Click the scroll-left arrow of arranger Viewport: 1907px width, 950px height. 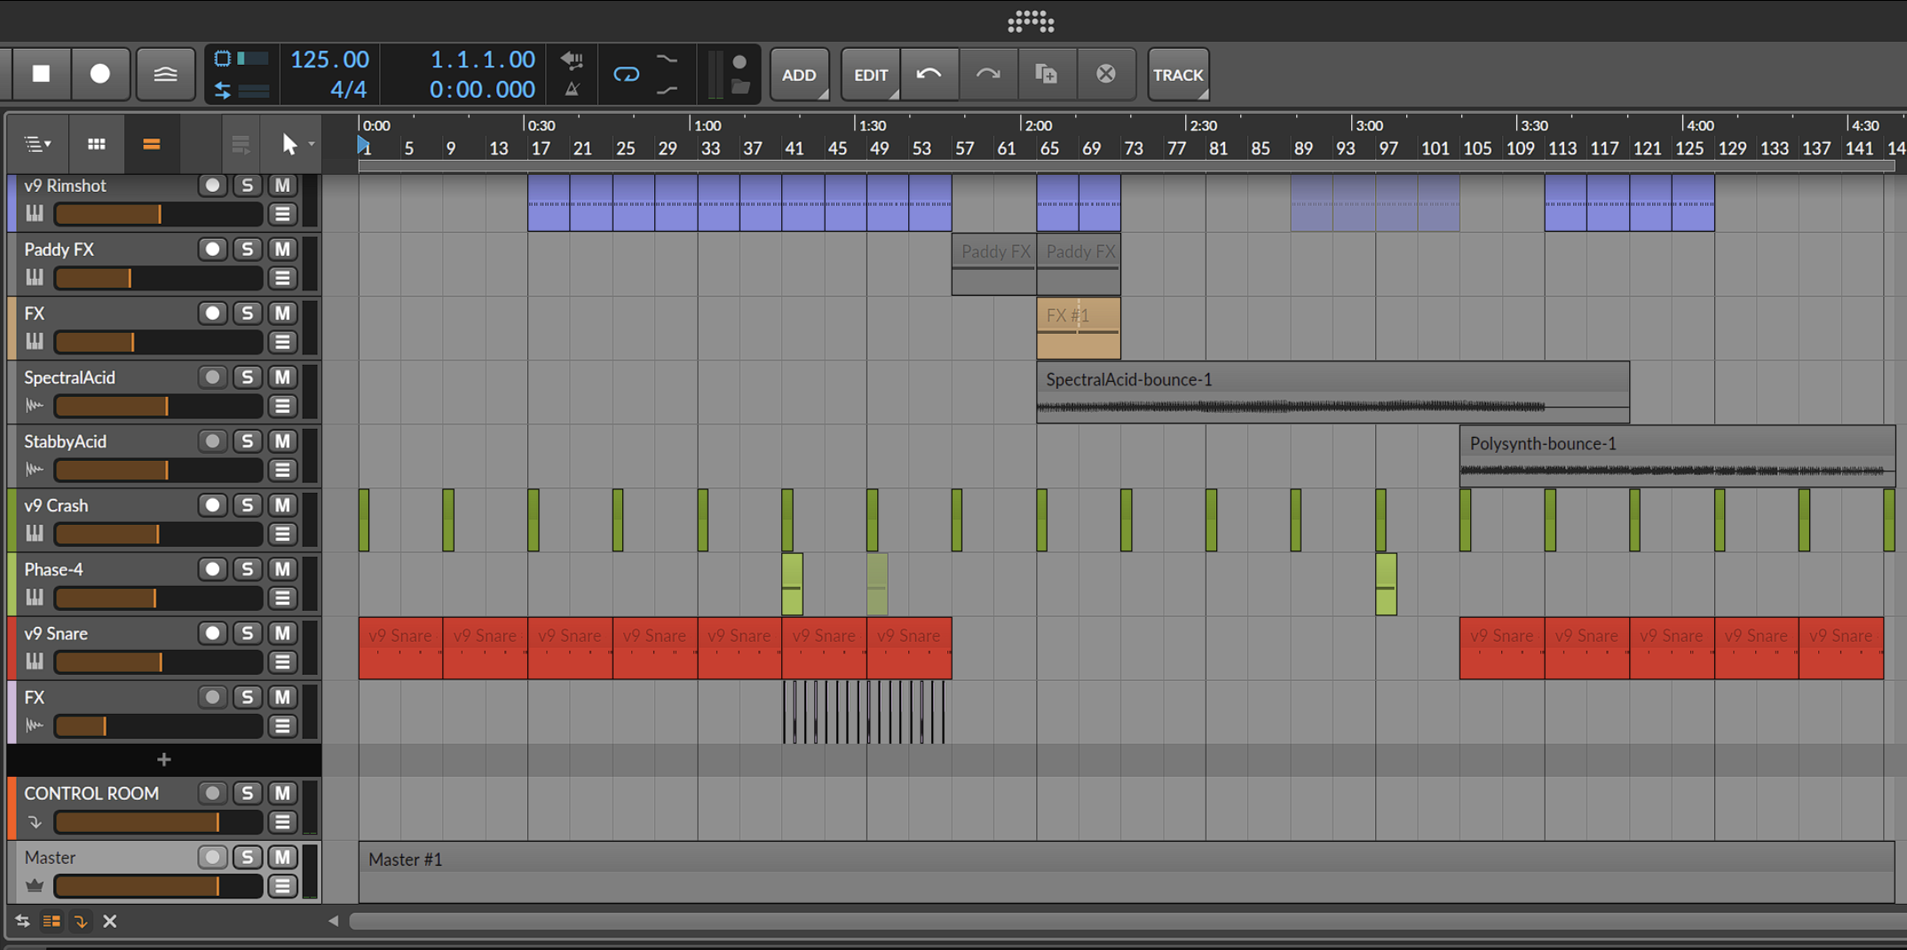tap(333, 921)
